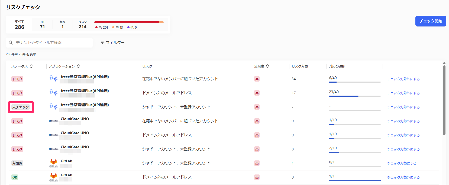This screenshot has height=185, width=449.
Task: Click the scrollbar up arrow
Action: pos(444,63)
